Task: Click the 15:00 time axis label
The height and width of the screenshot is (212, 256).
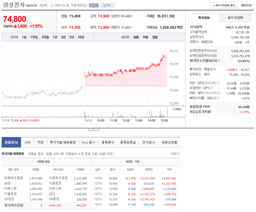Action: [x=164, y=121]
